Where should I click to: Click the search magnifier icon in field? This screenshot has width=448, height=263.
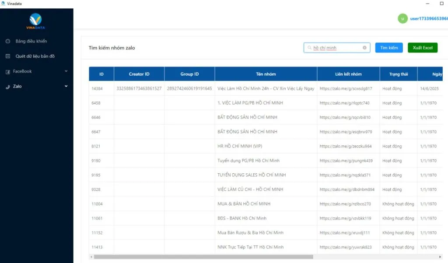(309, 48)
